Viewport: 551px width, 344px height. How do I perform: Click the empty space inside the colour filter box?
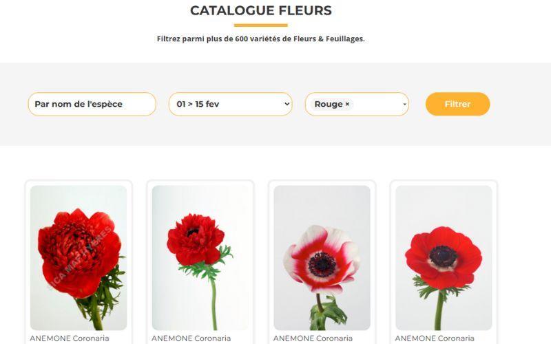coord(375,105)
